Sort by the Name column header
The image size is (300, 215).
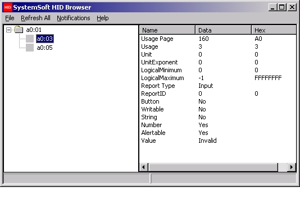[x=167, y=30]
